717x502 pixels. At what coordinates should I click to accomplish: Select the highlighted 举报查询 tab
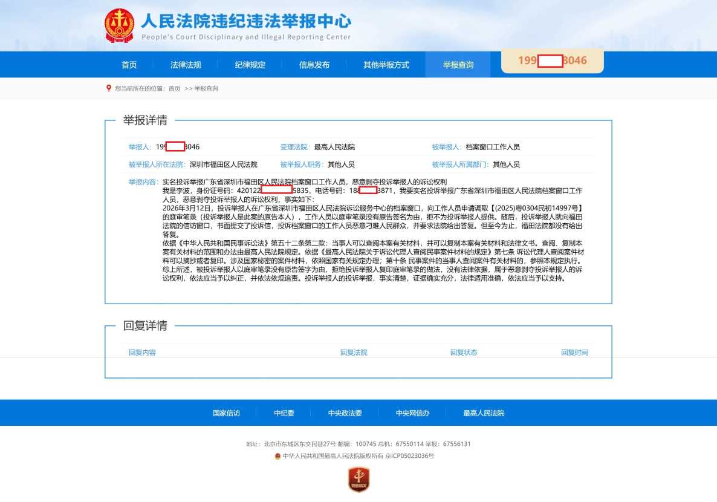tap(459, 64)
